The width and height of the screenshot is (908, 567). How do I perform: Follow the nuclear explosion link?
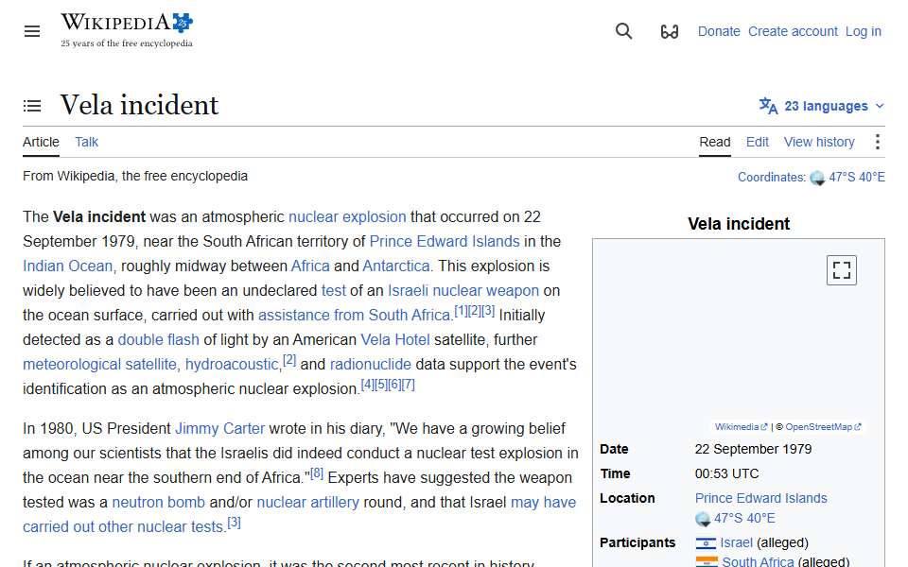tap(347, 217)
